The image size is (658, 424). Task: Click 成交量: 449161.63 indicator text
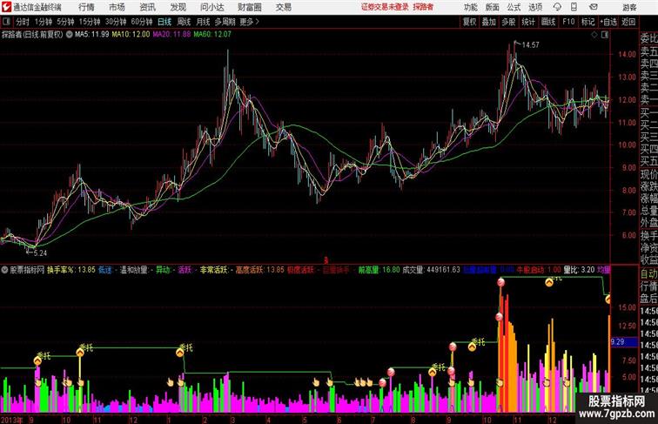coord(432,270)
